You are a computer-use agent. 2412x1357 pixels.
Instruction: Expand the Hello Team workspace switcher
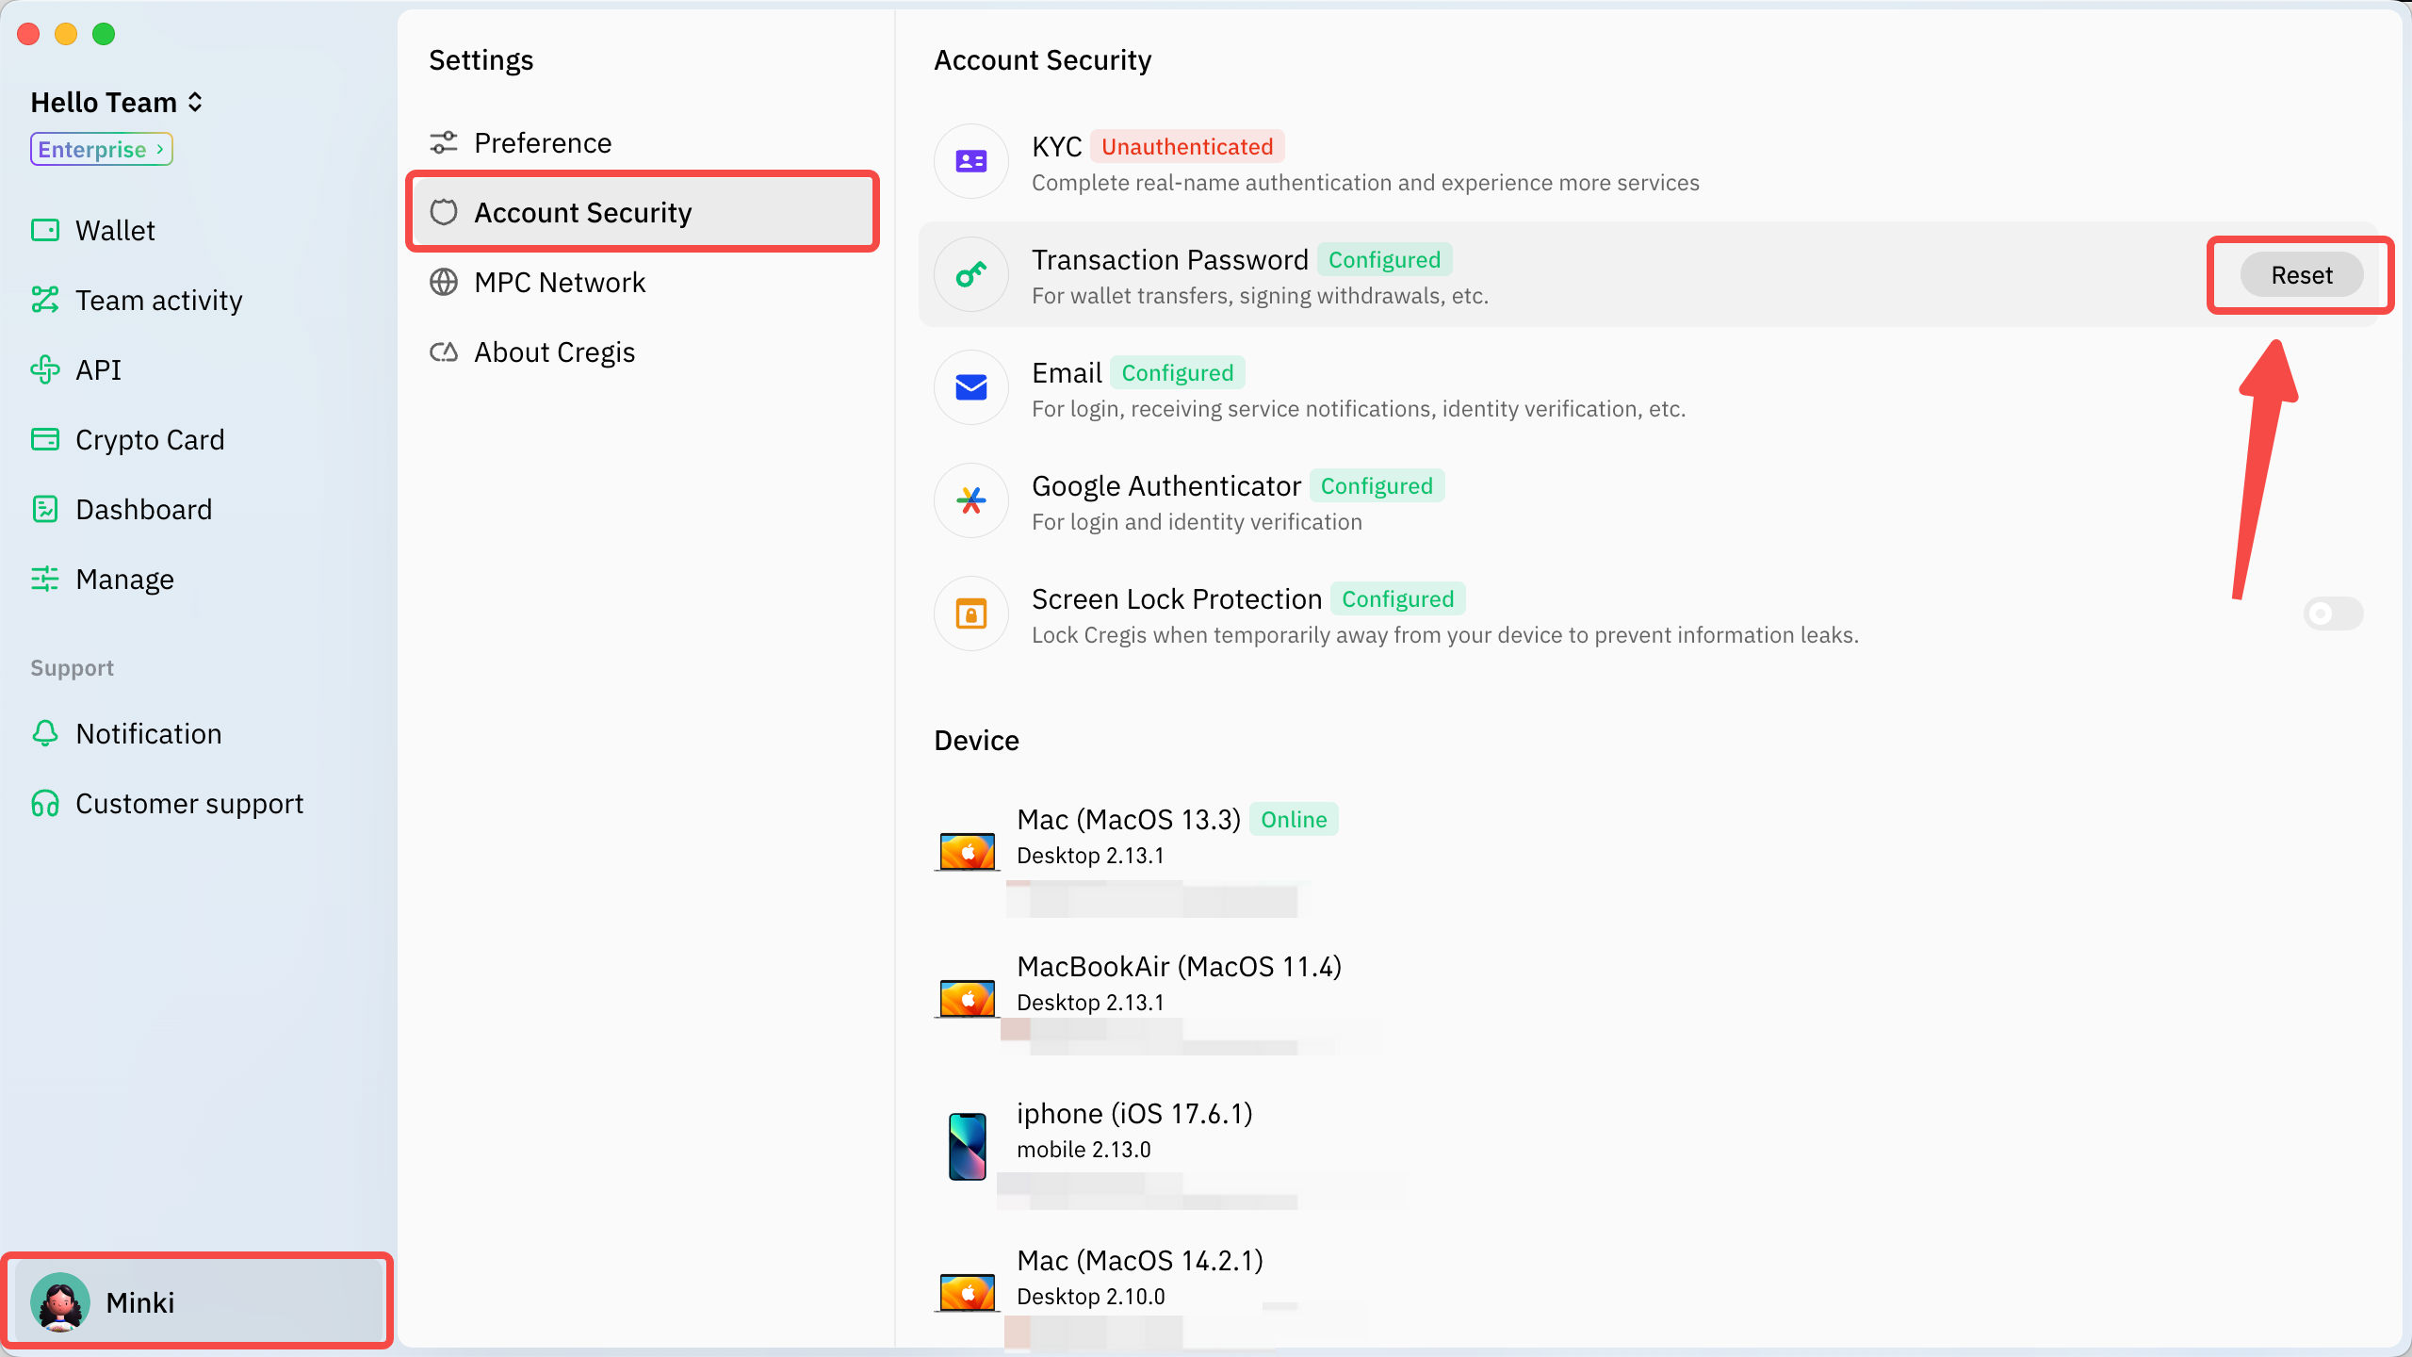coord(117,102)
